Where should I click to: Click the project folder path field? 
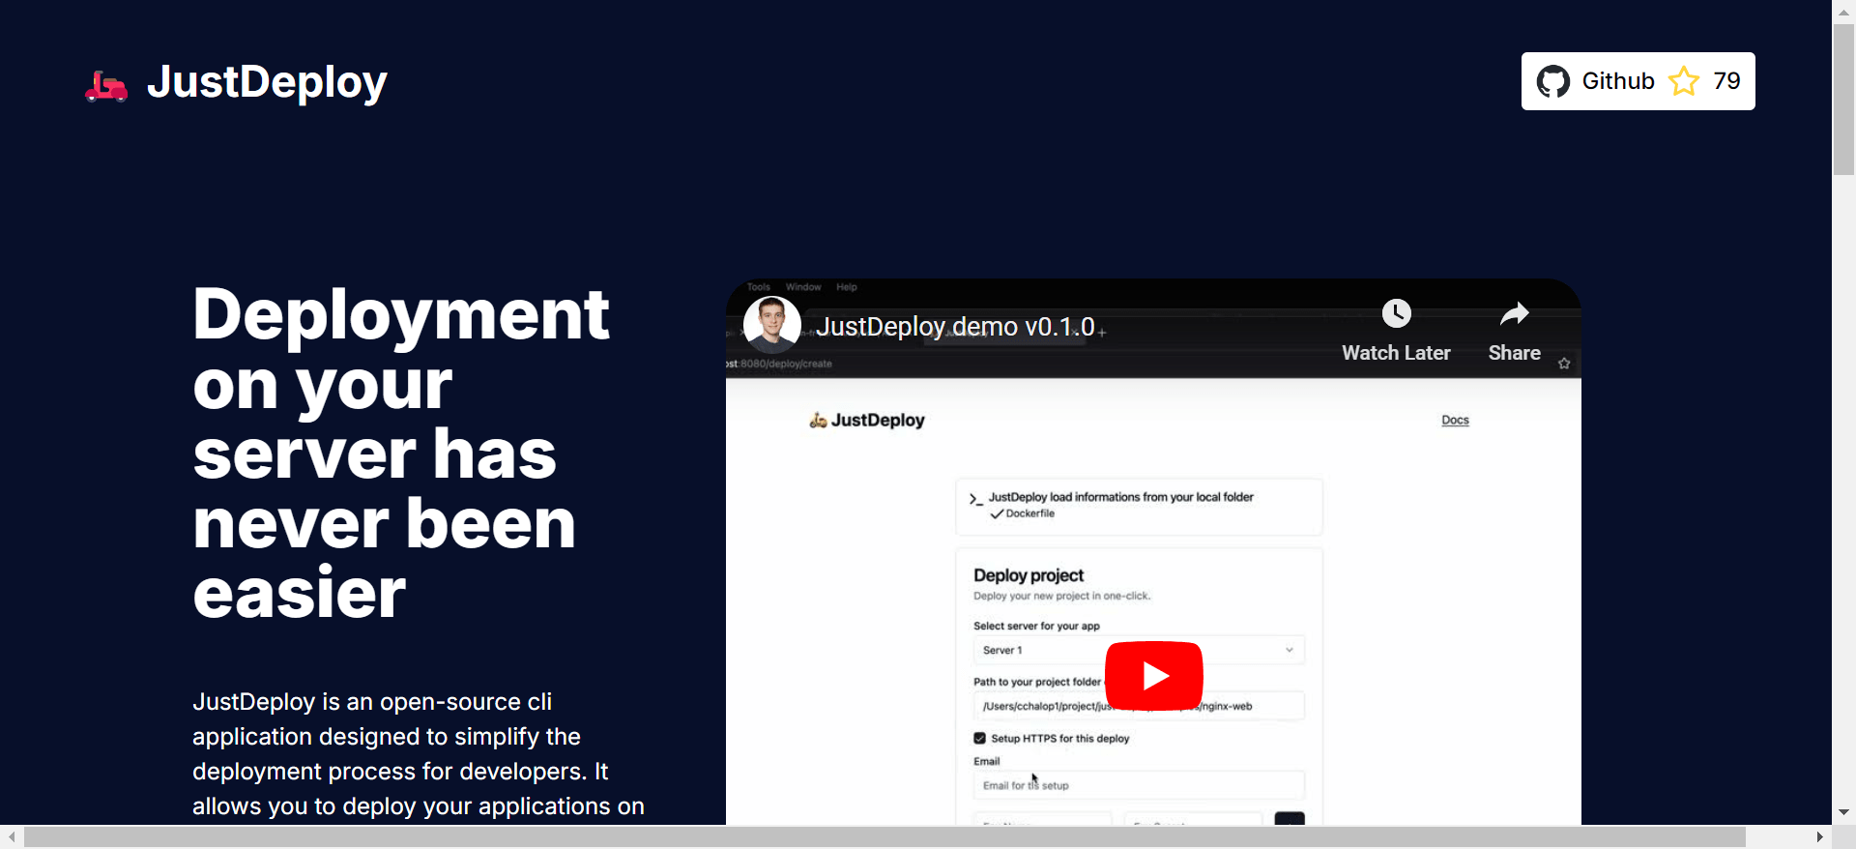pos(1139,706)
